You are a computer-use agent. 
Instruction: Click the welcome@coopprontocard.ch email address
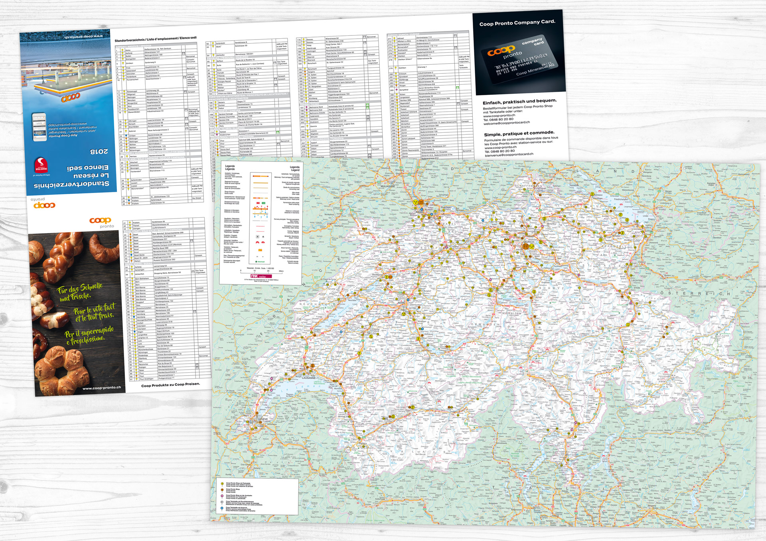[507, 123]
